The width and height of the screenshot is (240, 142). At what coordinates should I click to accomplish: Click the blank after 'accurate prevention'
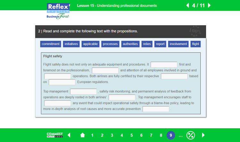(x=156, y=109)
